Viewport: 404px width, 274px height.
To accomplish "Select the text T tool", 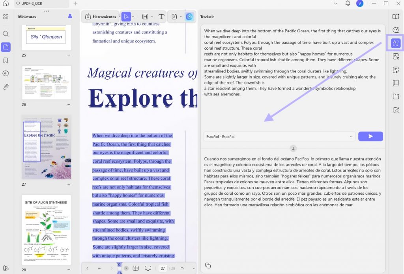I will 161,17.
